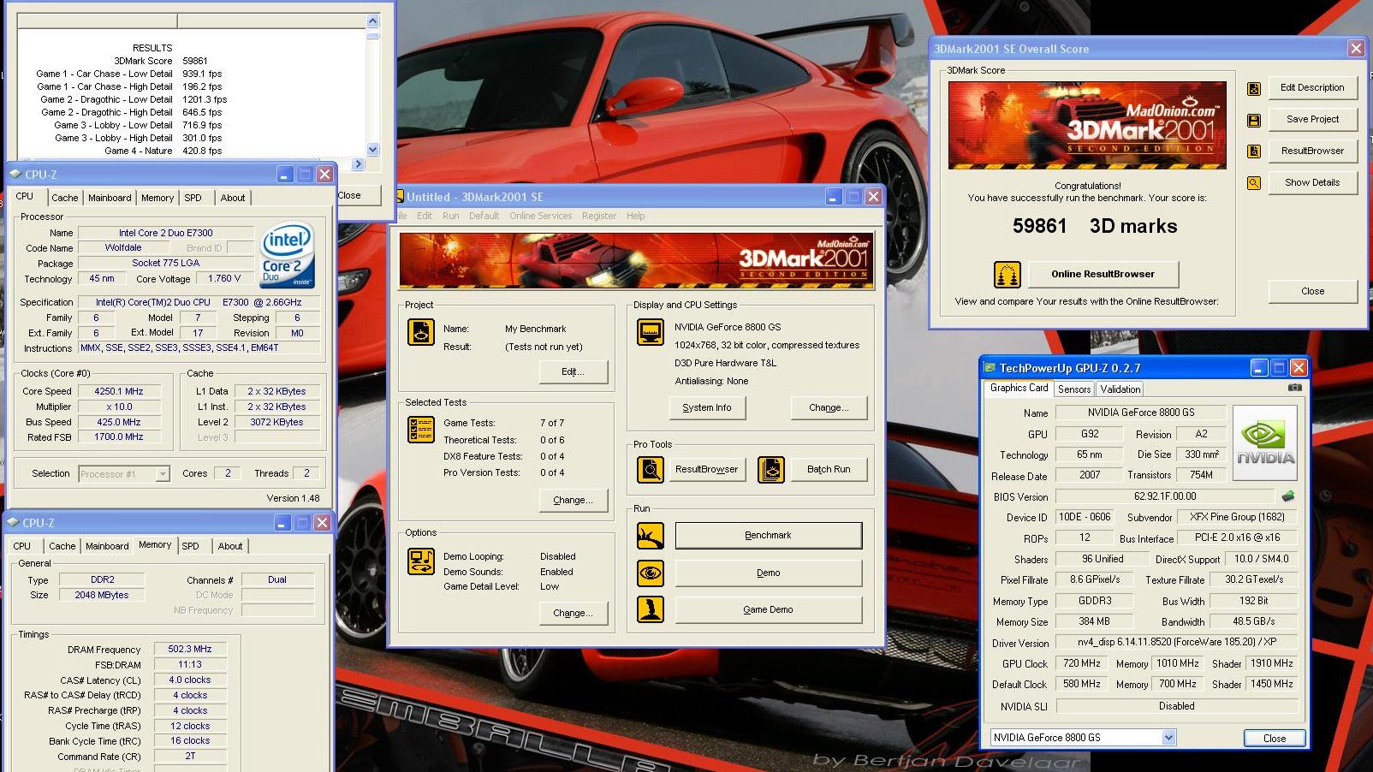Click the 59861 3D marks score text

coord(1095,227)
